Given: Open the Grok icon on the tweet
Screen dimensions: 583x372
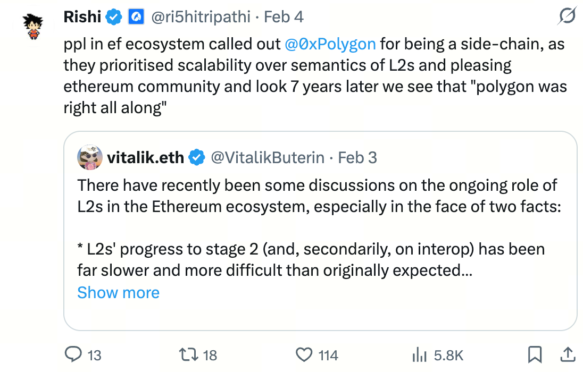Looking at the screenshot, I should click(567, 18).
